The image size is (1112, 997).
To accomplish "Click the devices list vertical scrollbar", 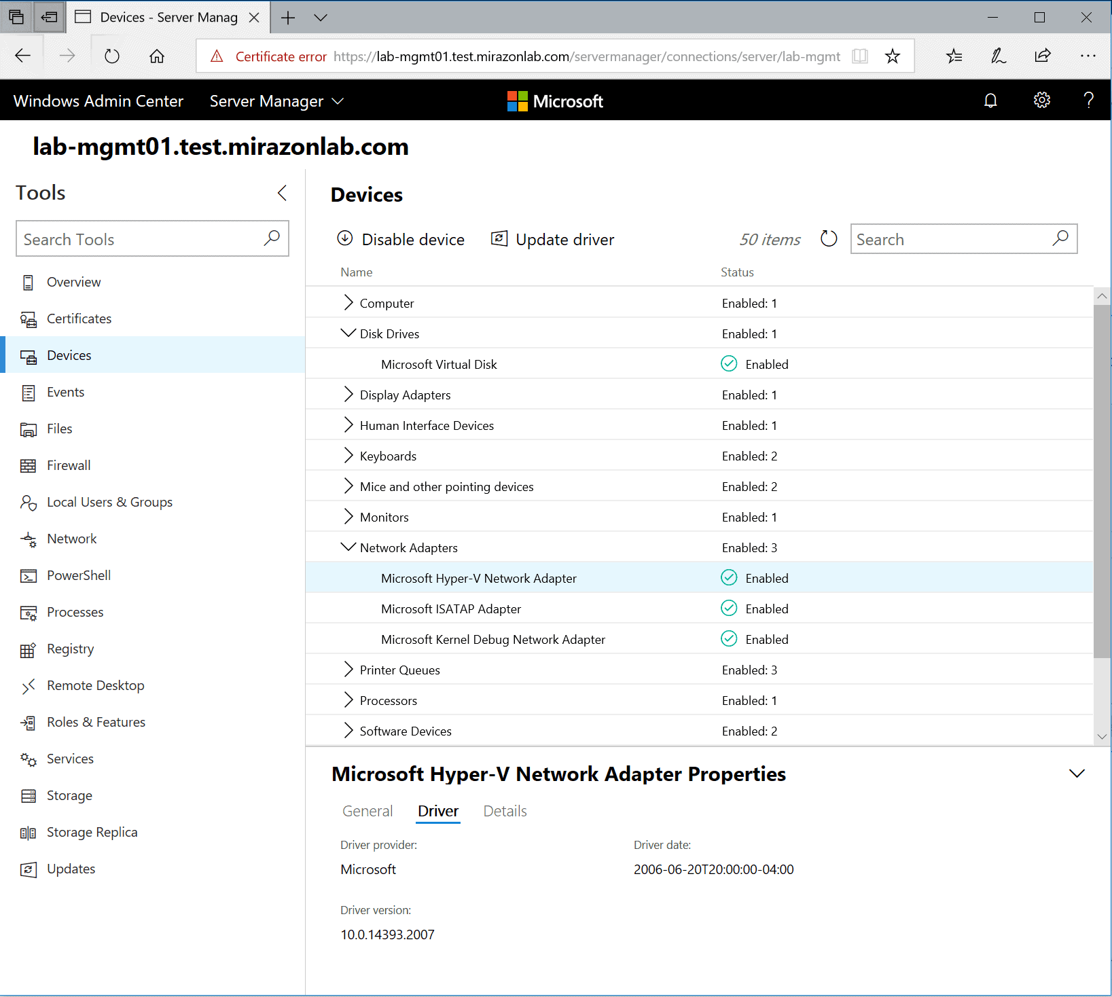I will click(x=1102, y=482).
